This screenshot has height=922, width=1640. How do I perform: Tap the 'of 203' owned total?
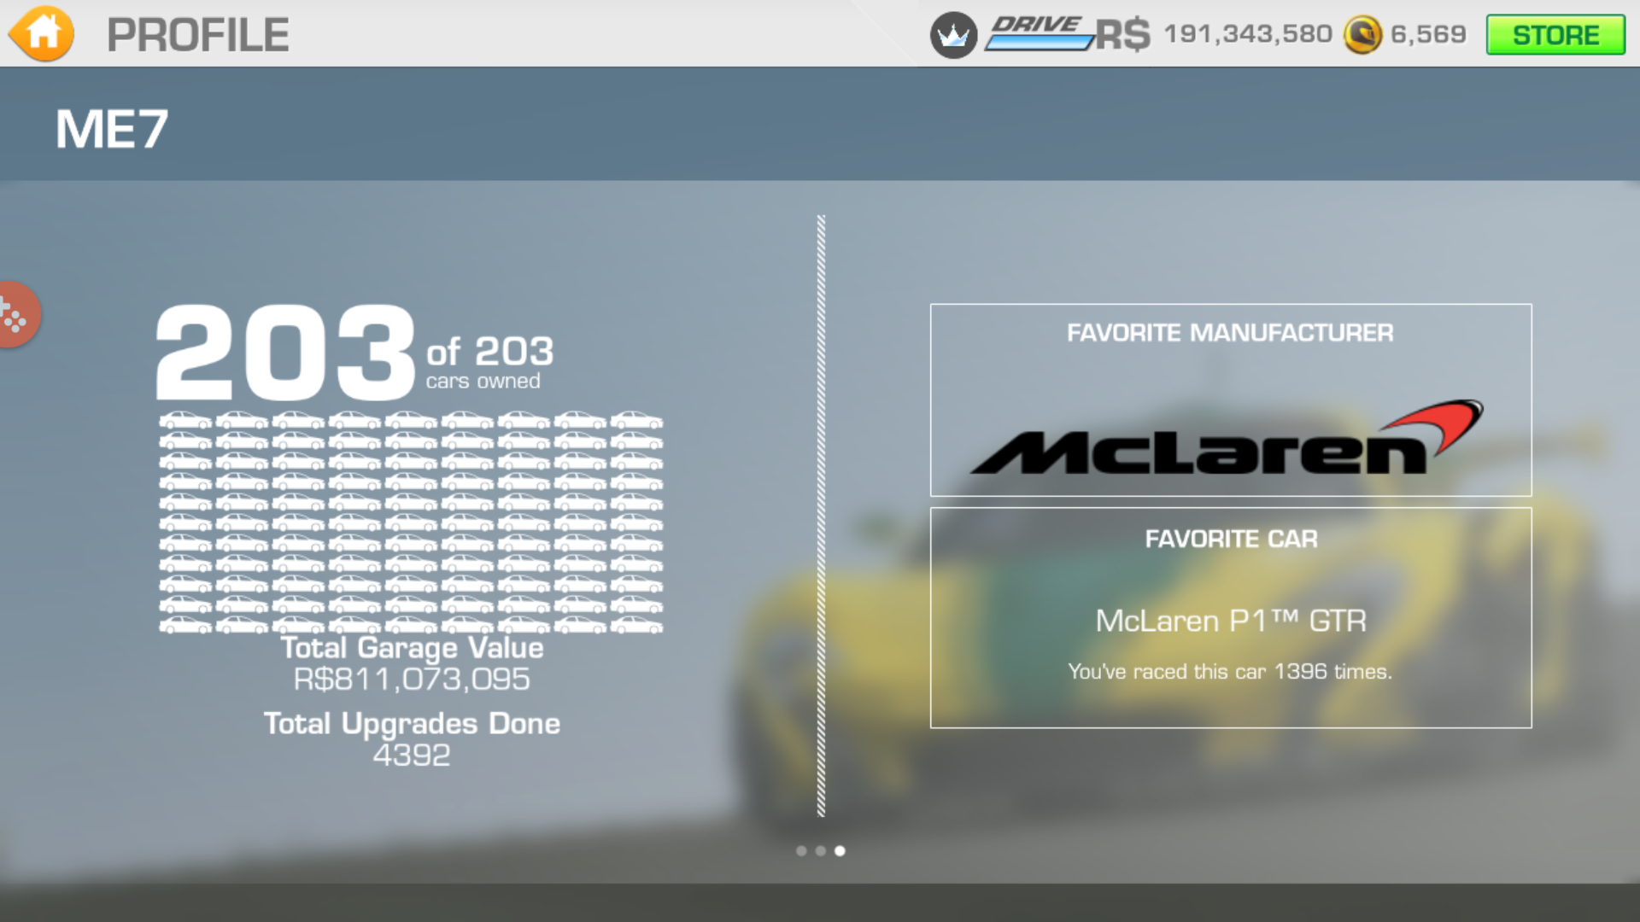(490, 351)
